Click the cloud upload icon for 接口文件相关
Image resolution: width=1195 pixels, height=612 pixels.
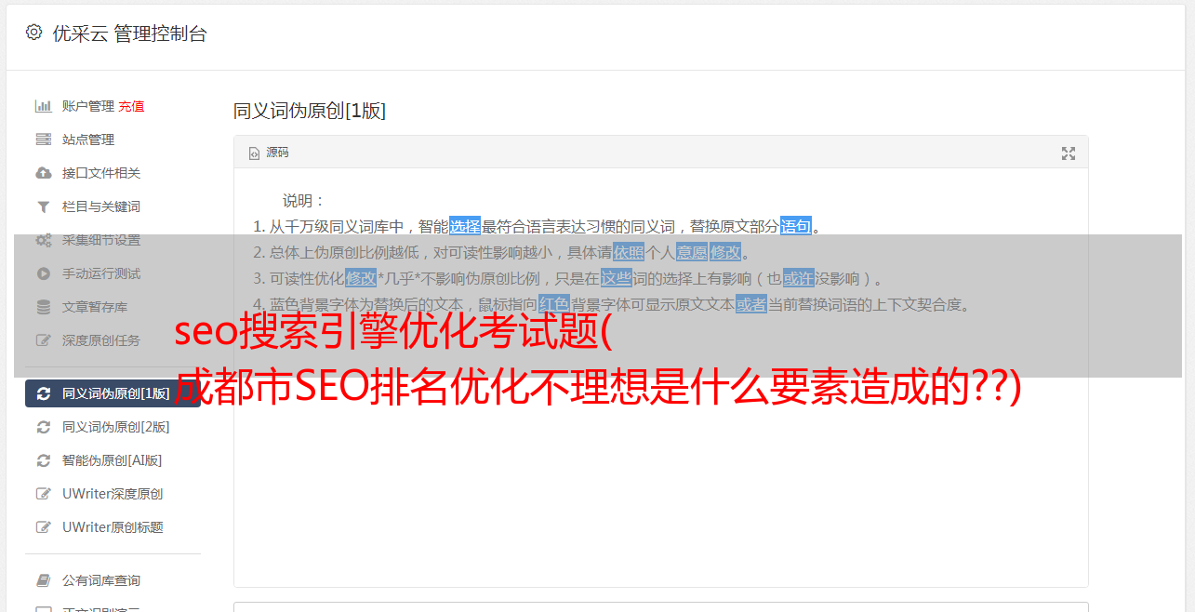[x=43, y=173]
